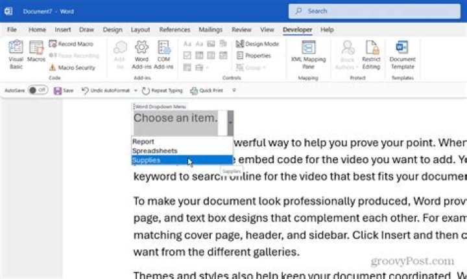This screenshot has width=467, height=279.
Task: Switch to Review tab
Action: [241, 29]
